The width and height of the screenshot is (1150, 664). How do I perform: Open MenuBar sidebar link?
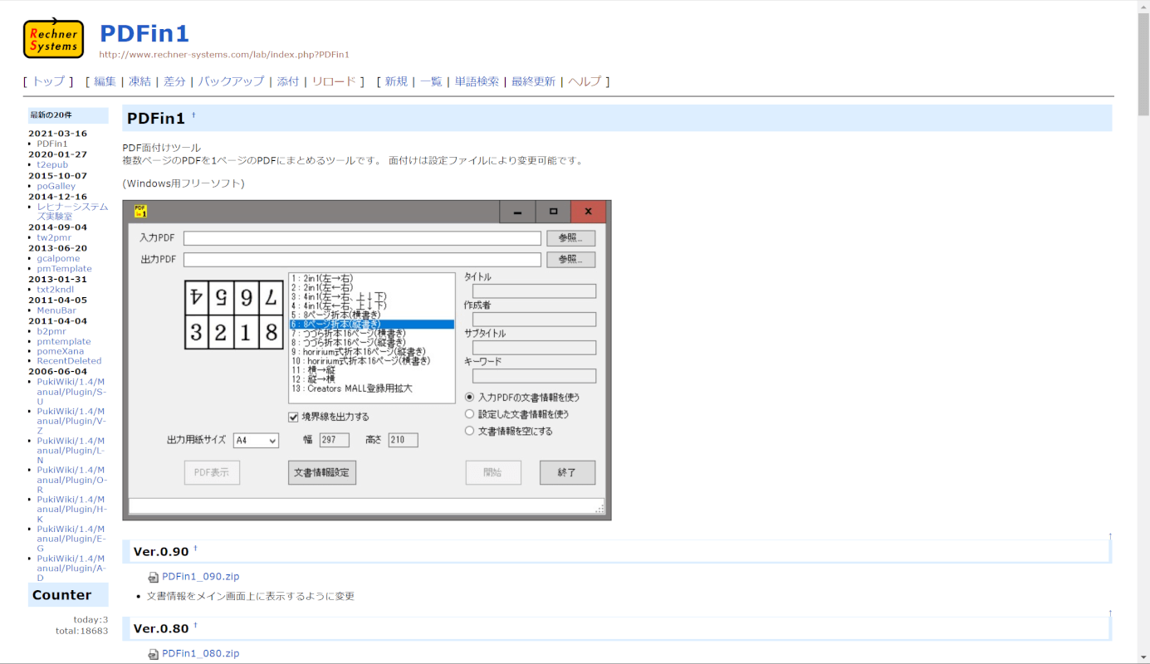56,310
